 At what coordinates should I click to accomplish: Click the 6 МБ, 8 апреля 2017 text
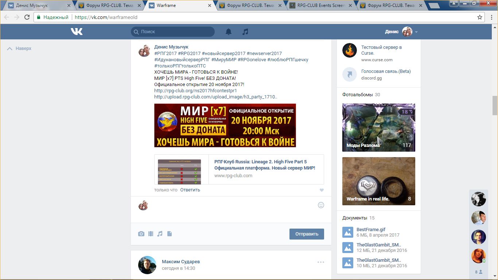pos(378,235)
